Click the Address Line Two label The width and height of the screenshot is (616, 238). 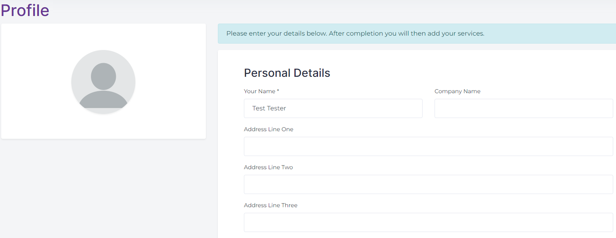coord(268,167)
